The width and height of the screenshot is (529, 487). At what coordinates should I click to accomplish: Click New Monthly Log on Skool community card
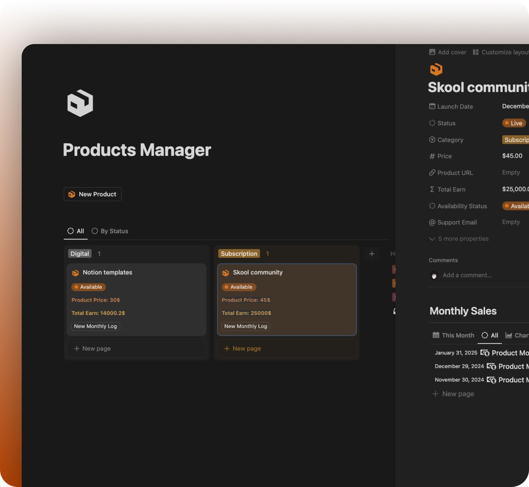pyautogui.click(x=245, y=326)
